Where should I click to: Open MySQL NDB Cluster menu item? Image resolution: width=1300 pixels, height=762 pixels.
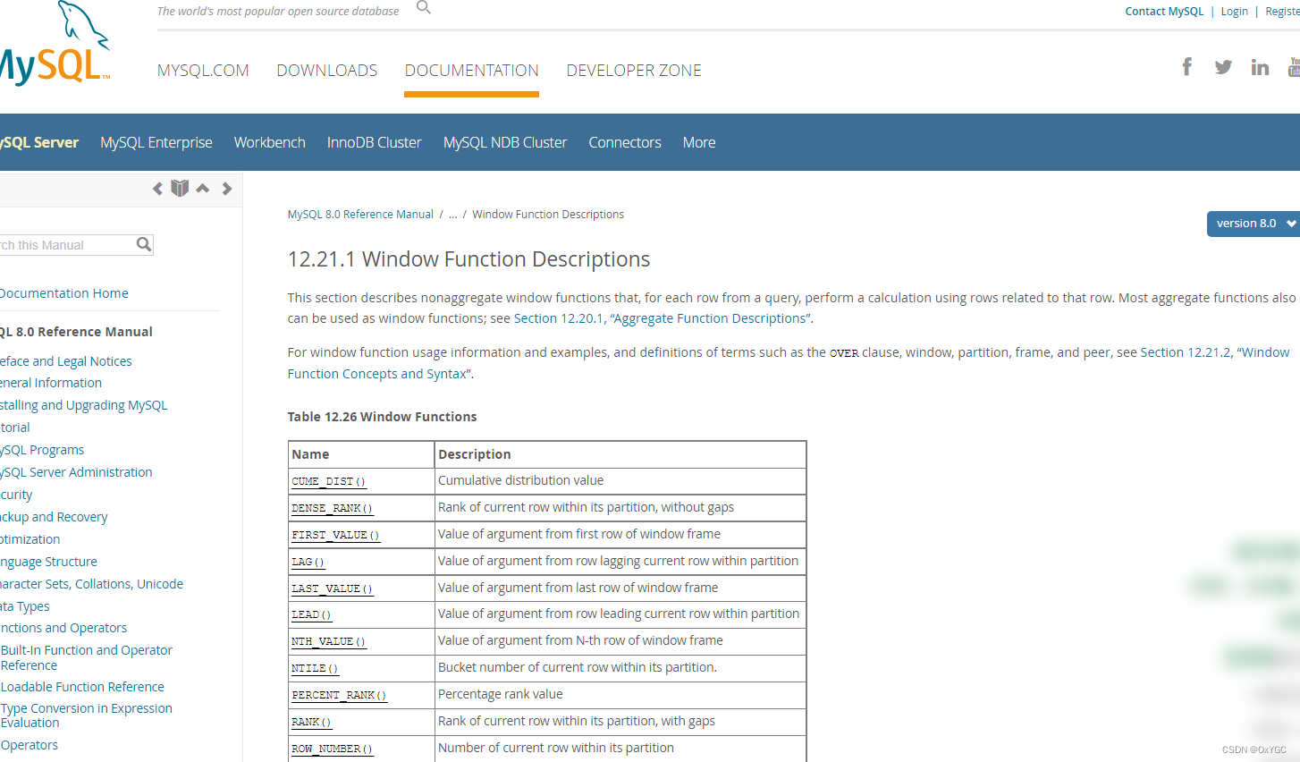point(505,142)
